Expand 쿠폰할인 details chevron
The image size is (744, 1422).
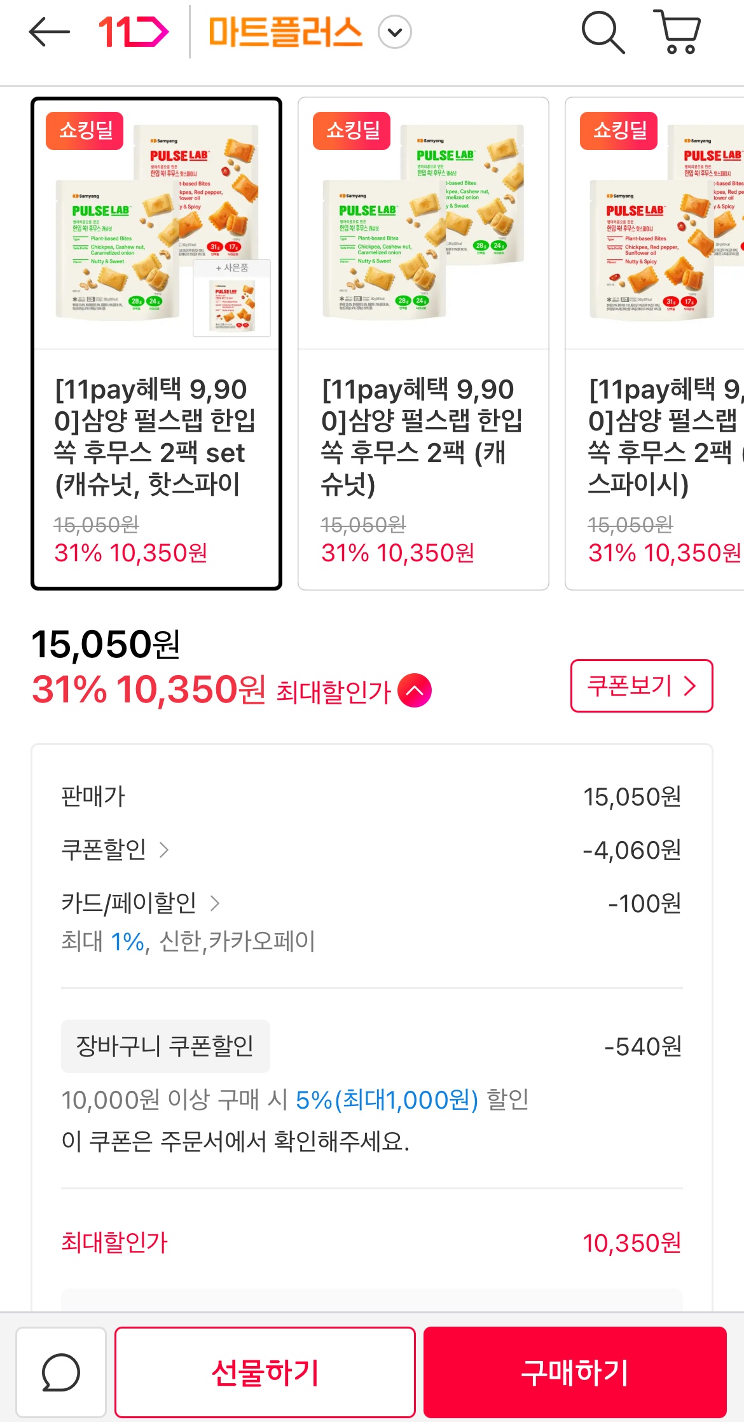(x=164, y=850)
